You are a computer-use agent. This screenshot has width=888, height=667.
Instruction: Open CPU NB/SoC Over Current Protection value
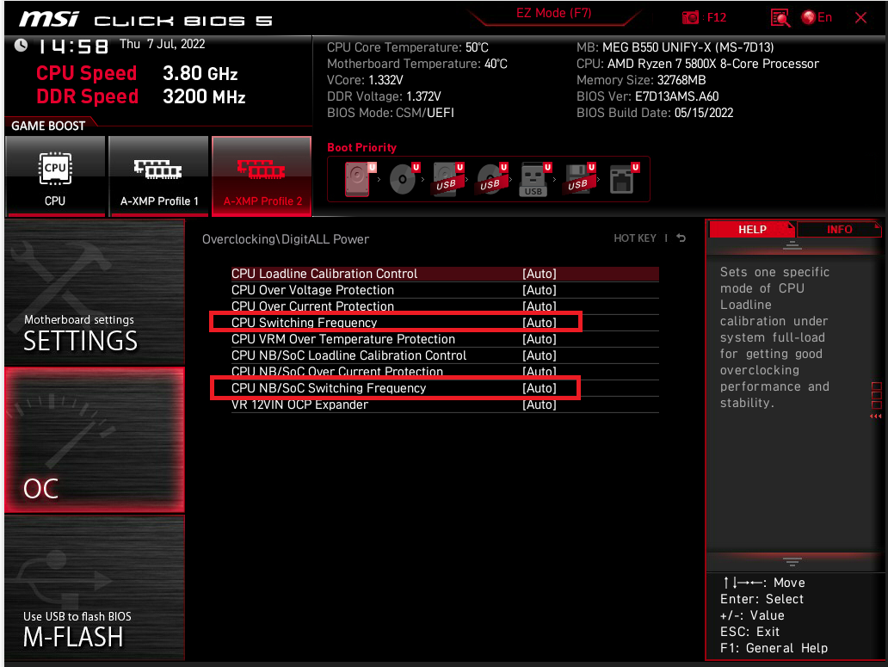[x=540, y=372]
